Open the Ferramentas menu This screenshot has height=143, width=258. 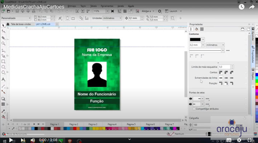107,6
